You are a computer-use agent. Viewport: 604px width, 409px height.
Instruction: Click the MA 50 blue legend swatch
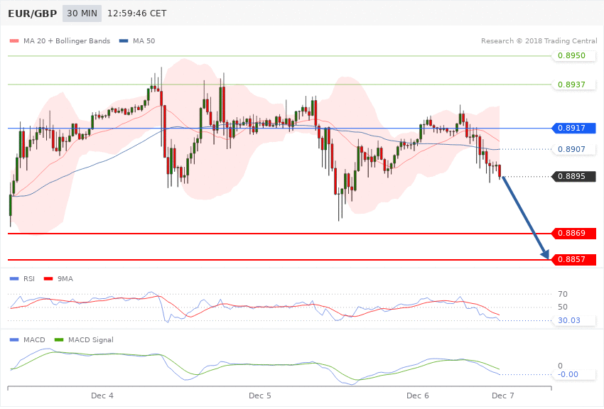pyautogui.click(x=124, y=40)
